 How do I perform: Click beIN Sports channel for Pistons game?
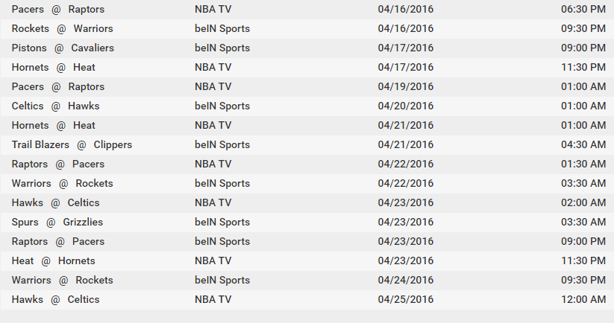(x=222, y=48)
